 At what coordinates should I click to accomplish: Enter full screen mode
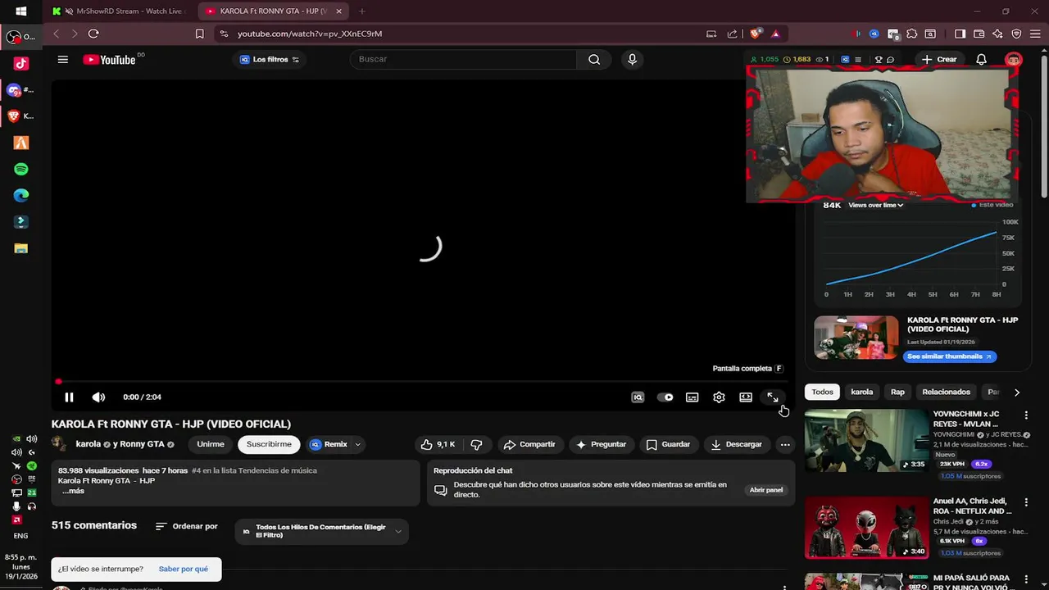point(773,397)
